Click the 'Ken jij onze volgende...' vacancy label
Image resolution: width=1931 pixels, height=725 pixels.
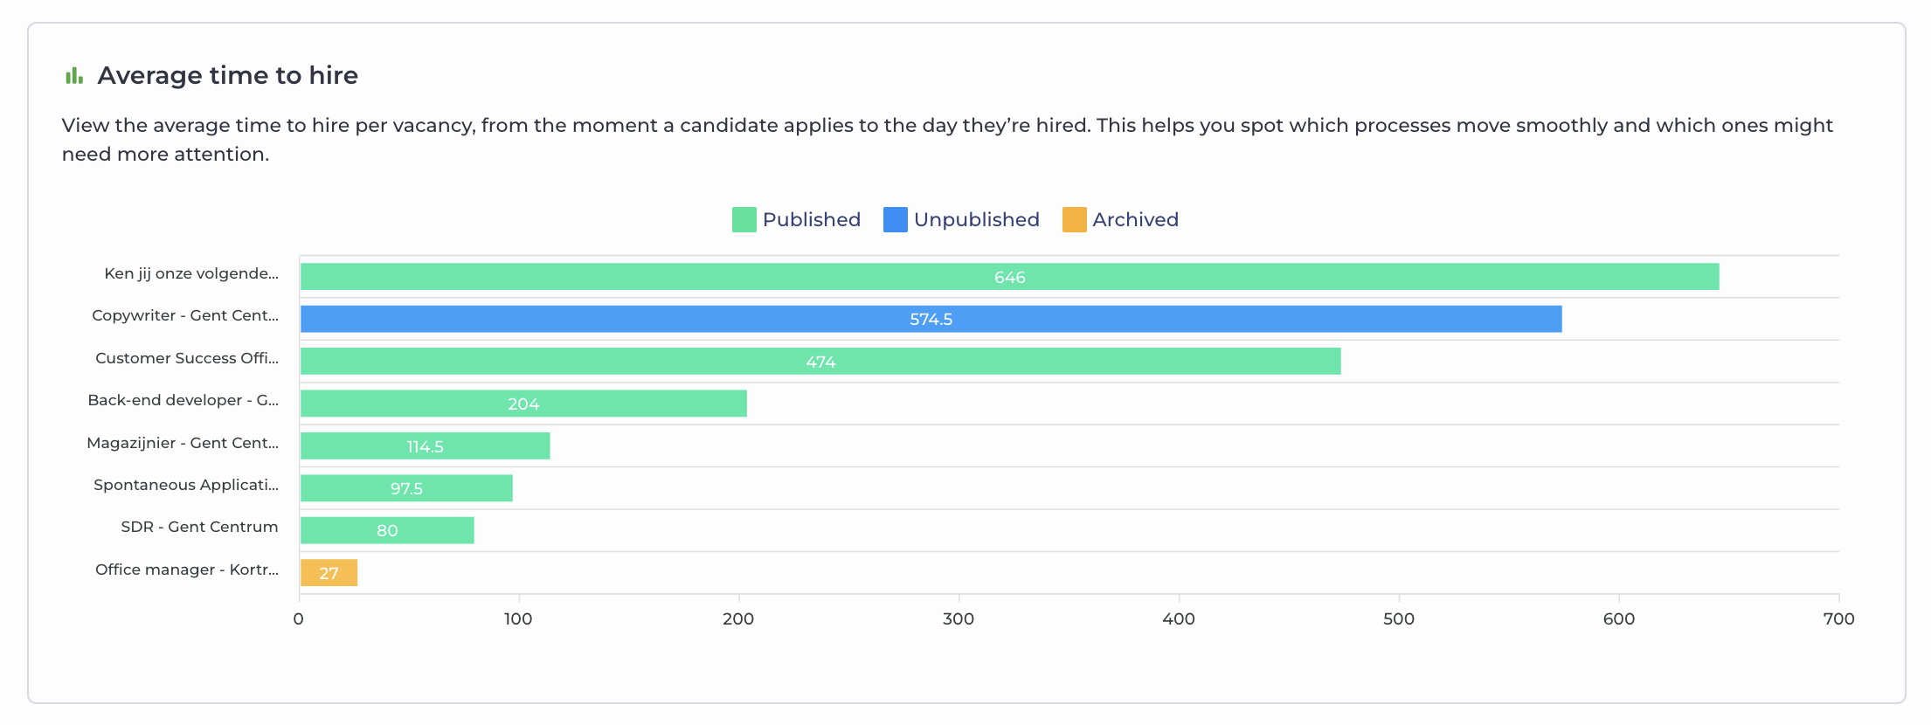[191, 273]
